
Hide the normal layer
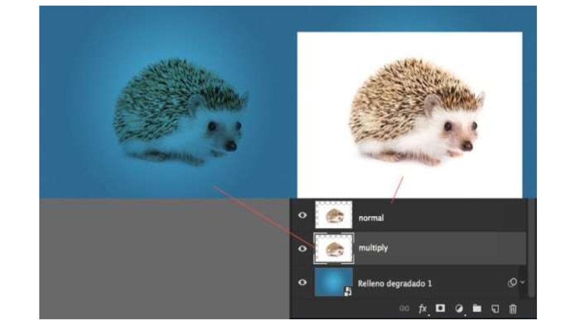pyautogui.click(x=303, y=216)
